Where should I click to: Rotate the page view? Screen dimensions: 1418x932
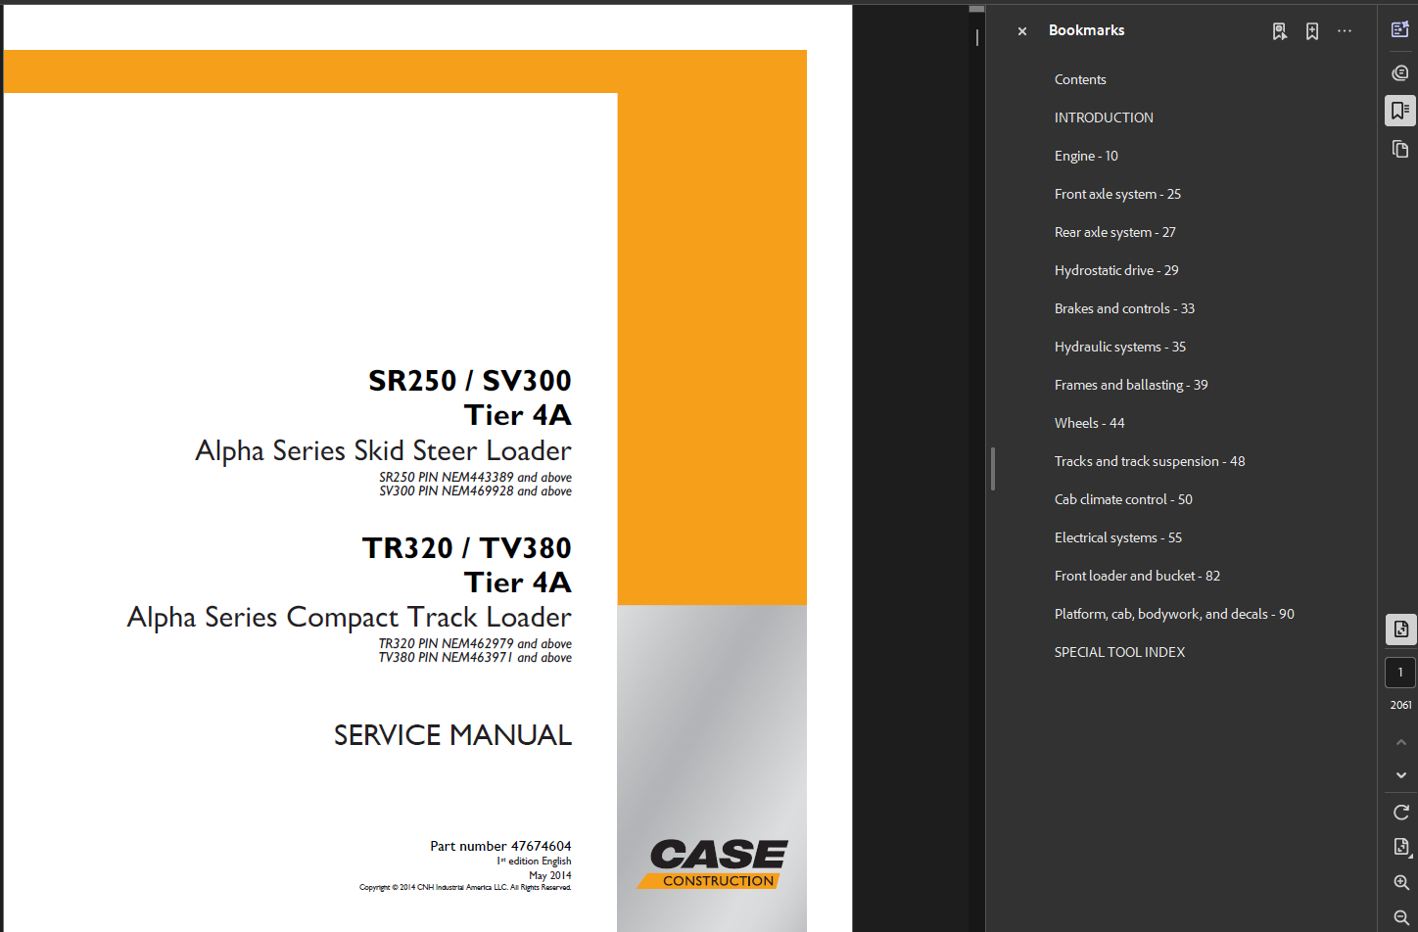click(1401, 813)
